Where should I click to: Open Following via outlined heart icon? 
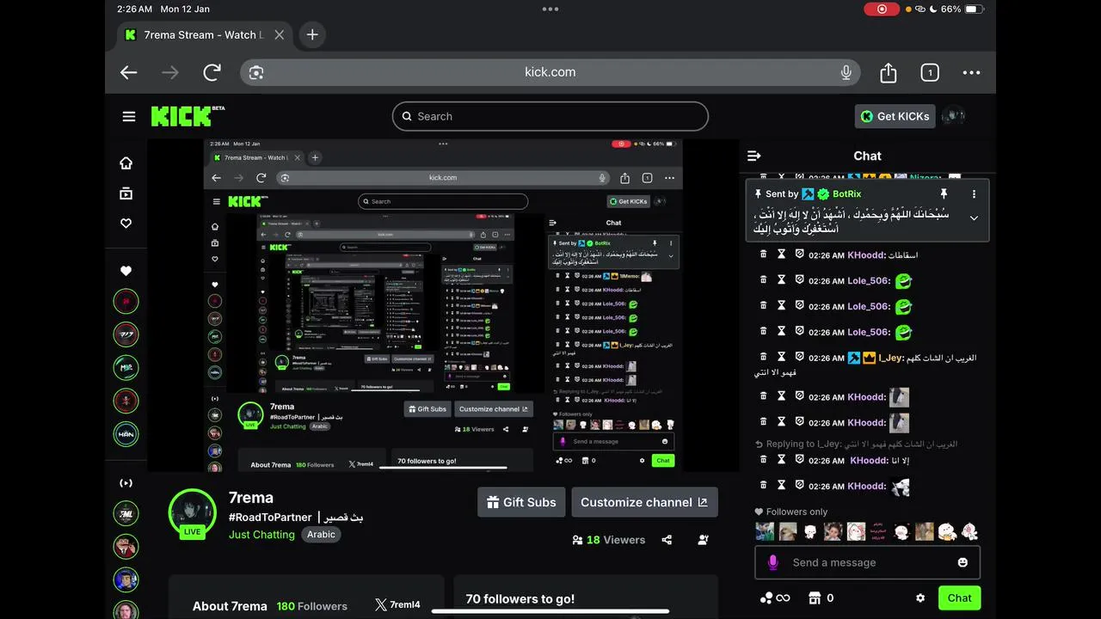(x=126, y=224)
